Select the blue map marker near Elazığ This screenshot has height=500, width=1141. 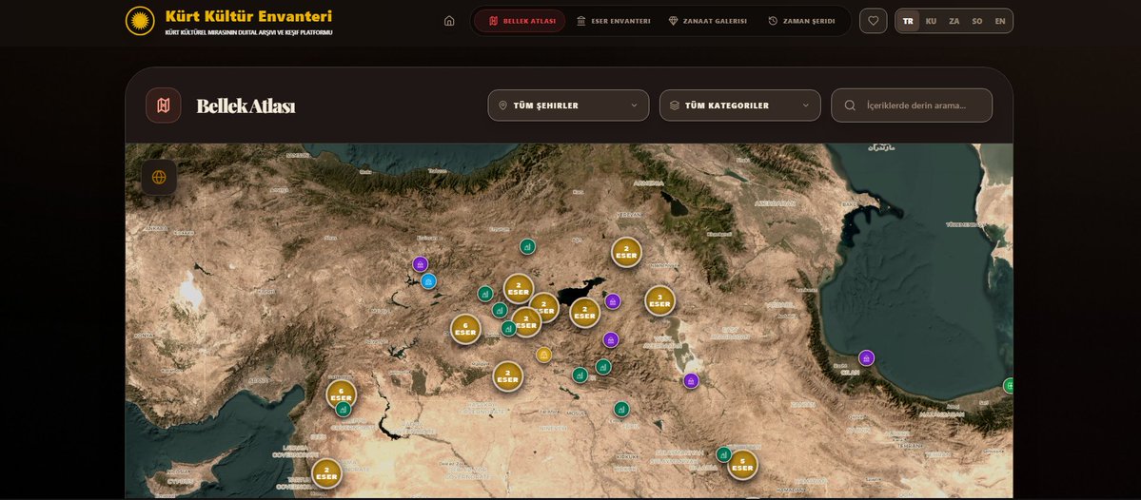click(428, 281)
